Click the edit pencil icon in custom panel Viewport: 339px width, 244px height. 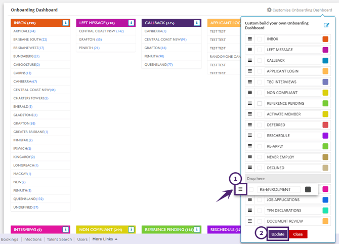pos(326,25)
